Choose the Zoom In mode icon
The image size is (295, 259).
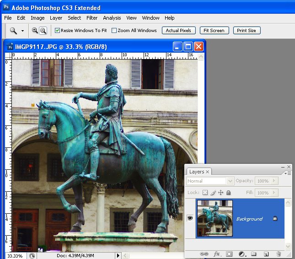[x=35, y=31]
